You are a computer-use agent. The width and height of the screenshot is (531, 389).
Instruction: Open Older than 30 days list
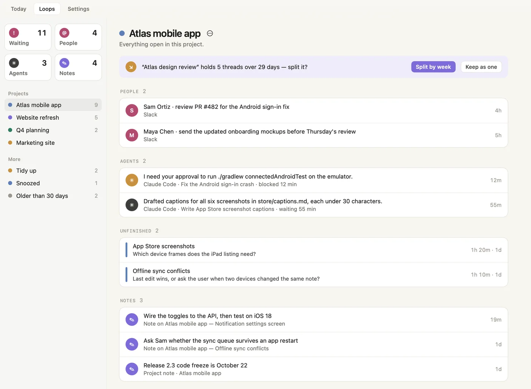53,196
